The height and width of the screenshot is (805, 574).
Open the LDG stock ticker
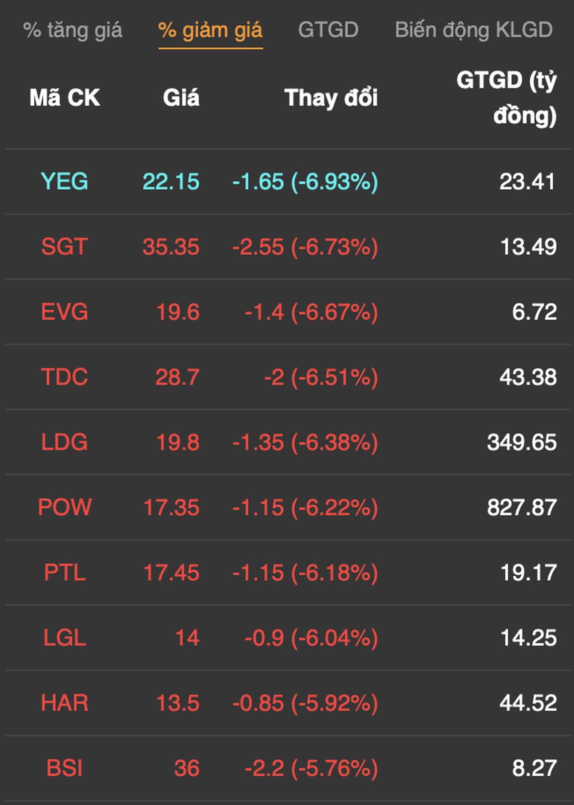(65, 442)
